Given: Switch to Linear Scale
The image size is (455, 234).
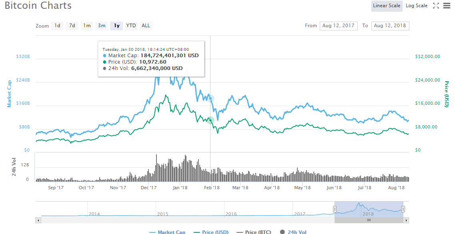Looking at the screenshot, I should (387, 6).
